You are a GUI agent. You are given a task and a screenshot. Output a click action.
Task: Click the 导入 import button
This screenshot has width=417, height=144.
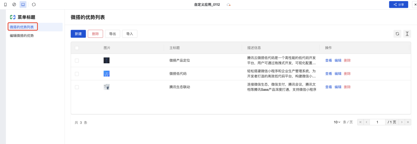pos(129,34)
